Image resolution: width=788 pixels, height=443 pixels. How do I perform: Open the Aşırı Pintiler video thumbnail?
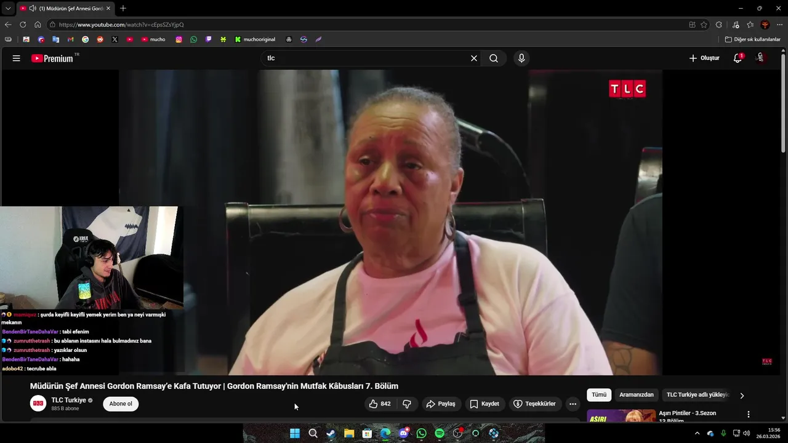pos(621,416)
